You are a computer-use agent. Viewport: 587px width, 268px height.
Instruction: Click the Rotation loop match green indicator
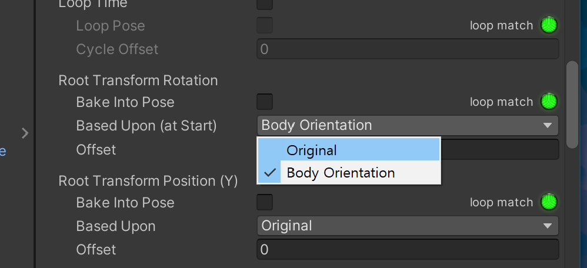(x=548, y=102)
